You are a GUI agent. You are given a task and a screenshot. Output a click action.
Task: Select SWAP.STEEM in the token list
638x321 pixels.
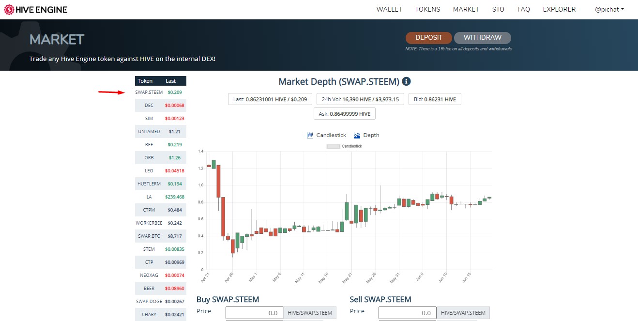(x=161, y=92)
